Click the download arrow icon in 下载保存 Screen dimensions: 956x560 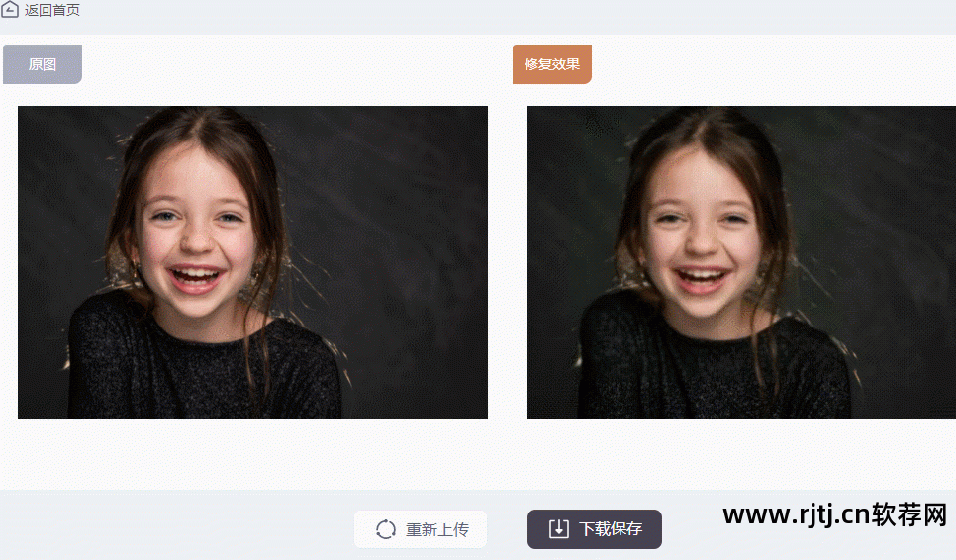[x=558, y=529]
